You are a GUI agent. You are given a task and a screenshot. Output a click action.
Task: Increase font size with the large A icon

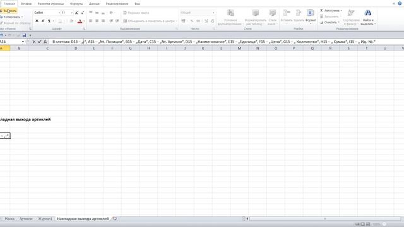click(76, 13)
